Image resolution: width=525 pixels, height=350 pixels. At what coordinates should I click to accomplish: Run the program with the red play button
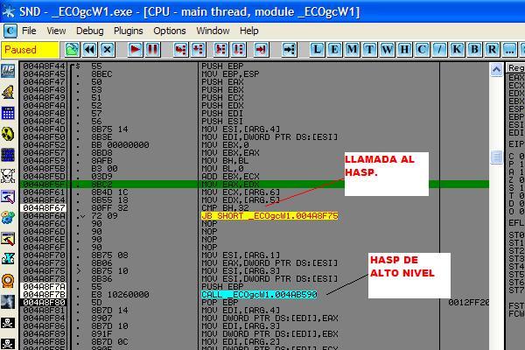click(136, 50)
